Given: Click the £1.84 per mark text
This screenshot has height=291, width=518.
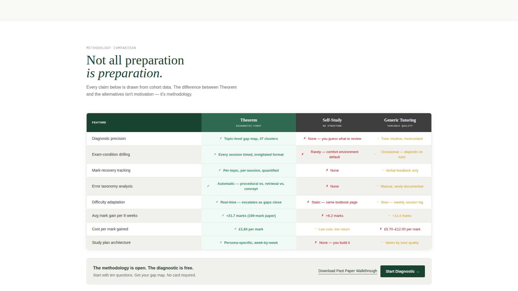Looking at the screenshot, I should tap(251, 229).
